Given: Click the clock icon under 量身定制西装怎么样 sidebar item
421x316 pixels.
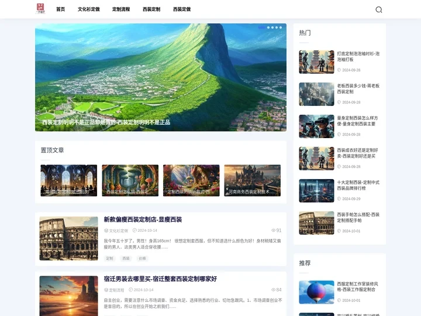Looking at the screenshot, I should [x=339, y=135].
